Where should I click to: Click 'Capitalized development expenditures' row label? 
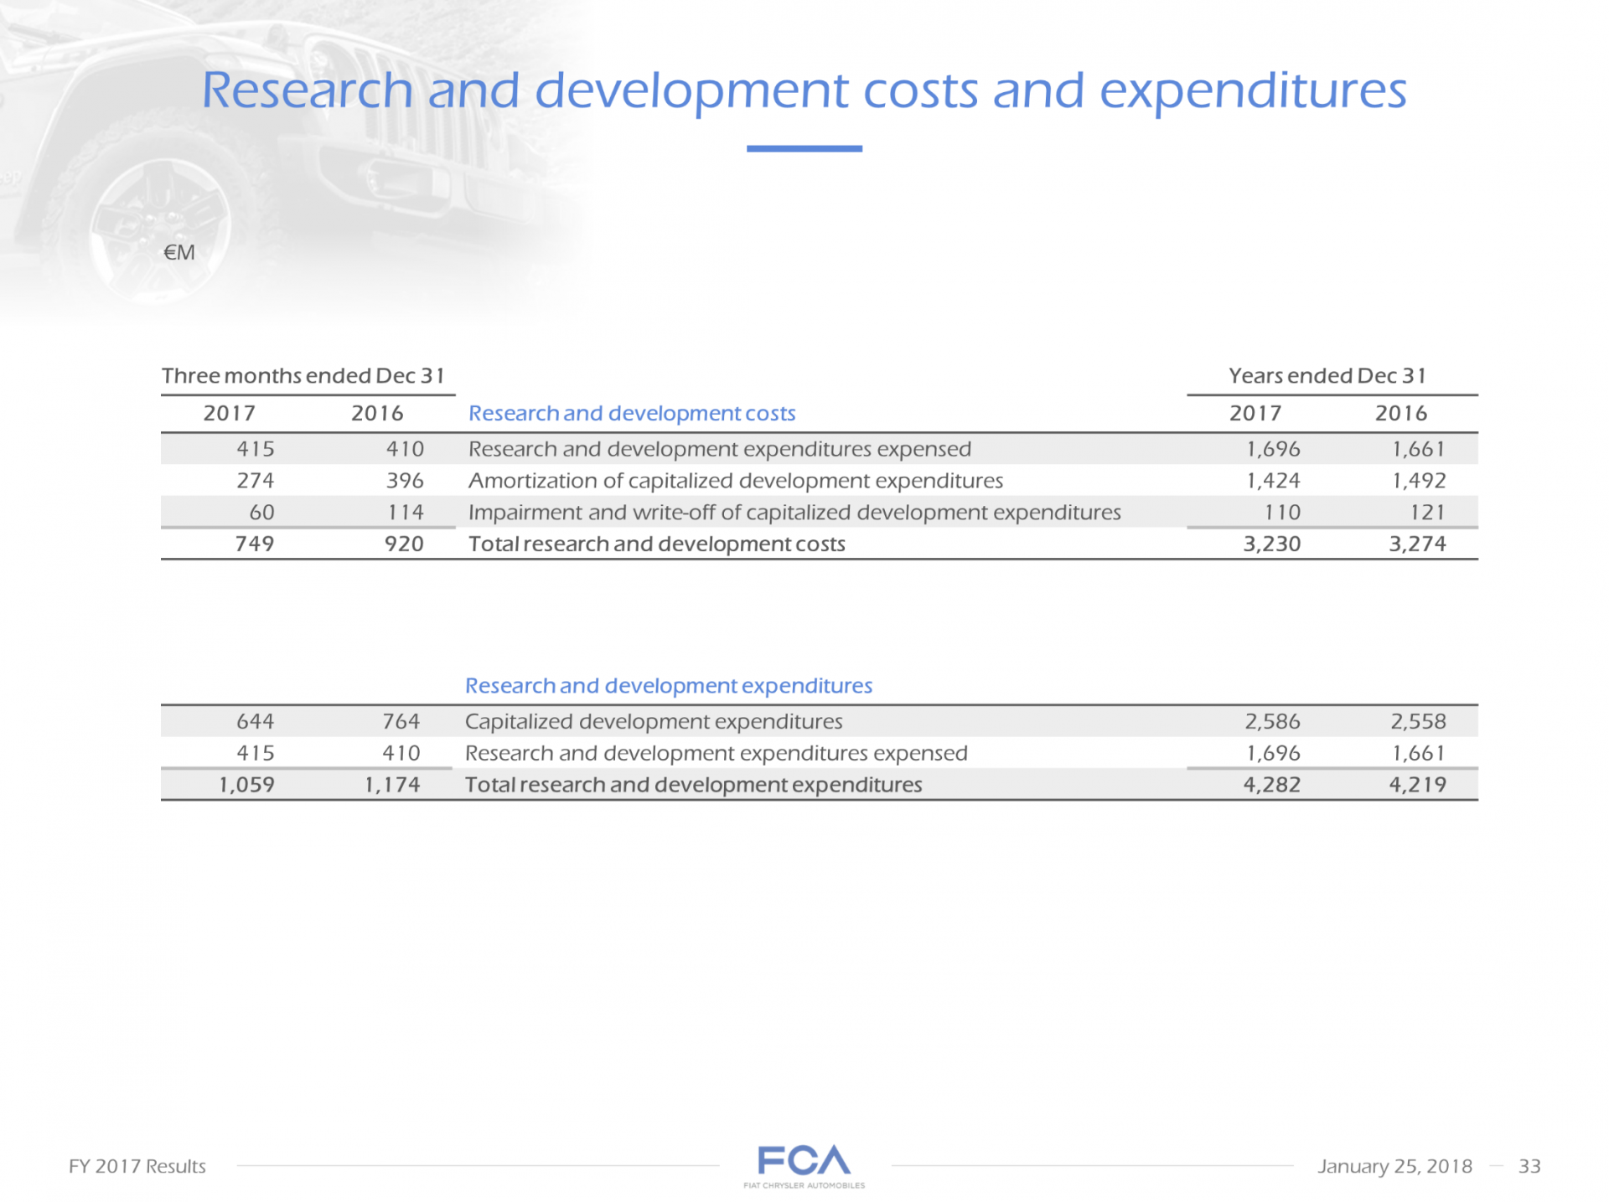pyautogui.click(x=654, y=721)
